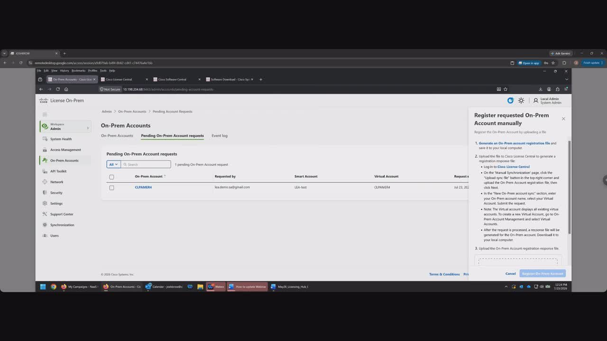Tick the checkbox for CLPAMER4 row

(111, 188)
